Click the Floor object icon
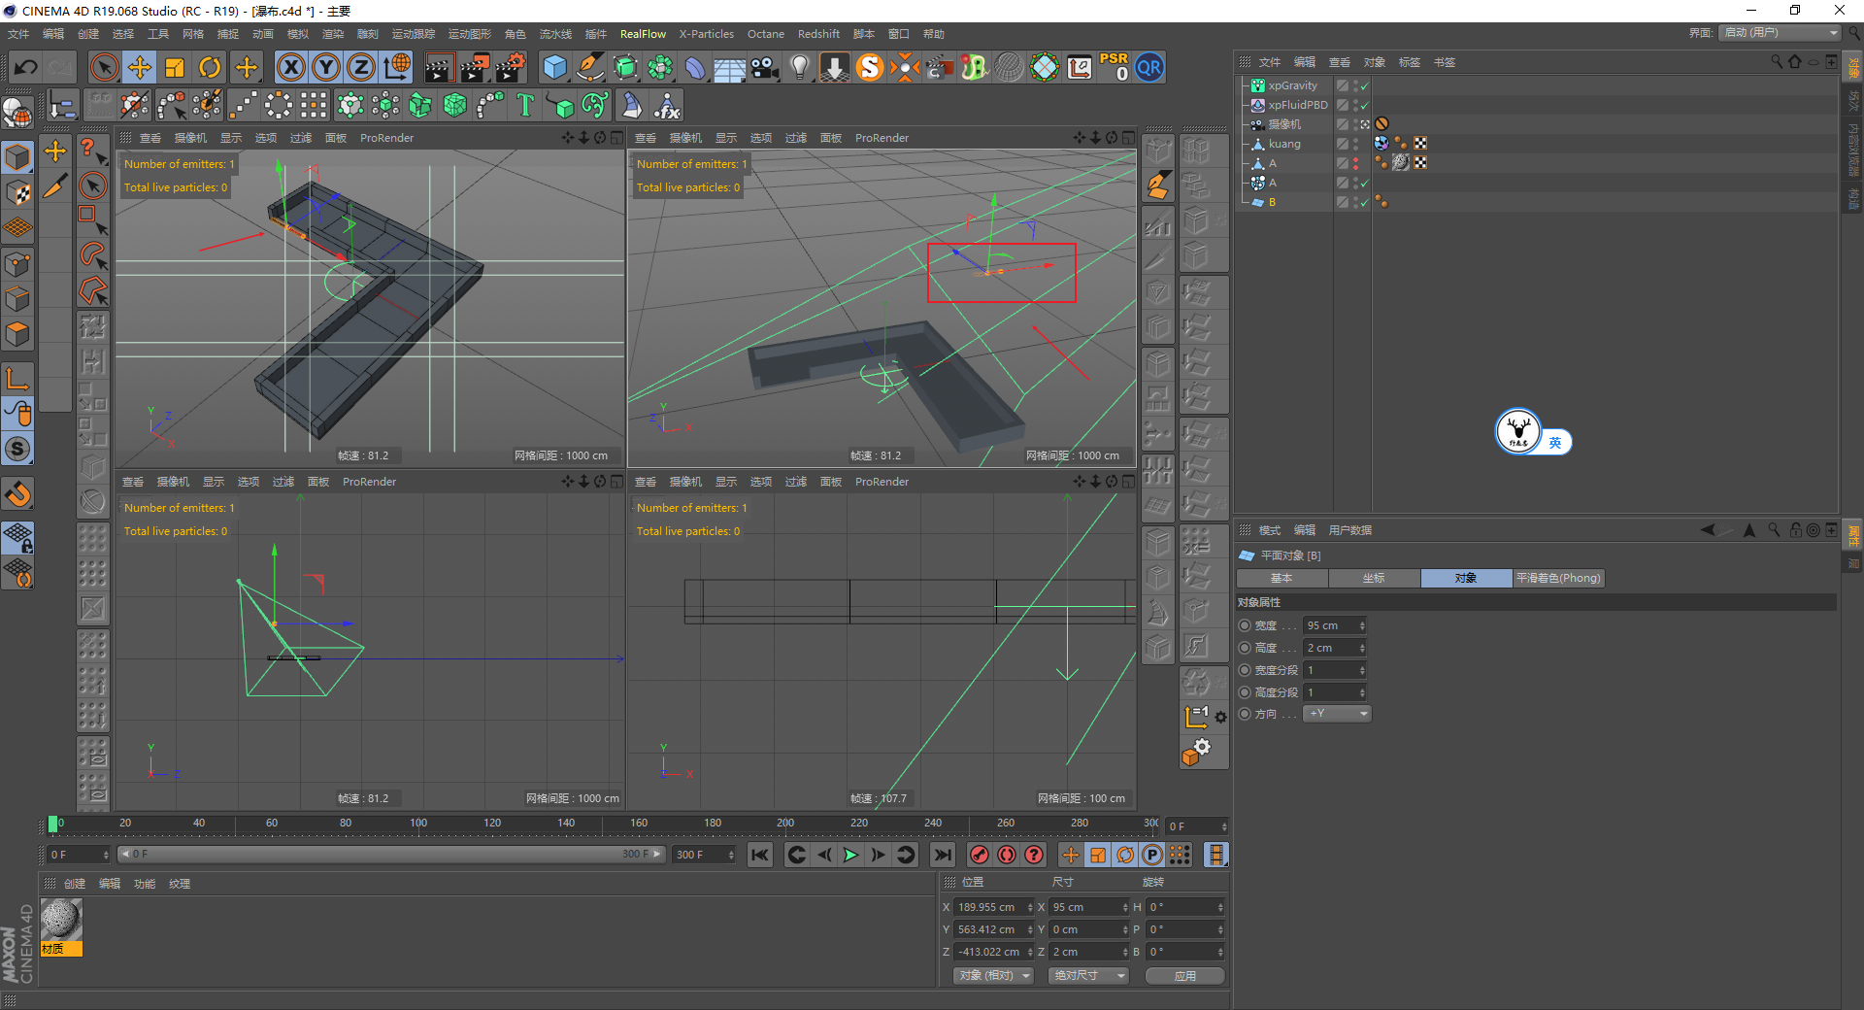The width and height of the screenshot is (1864, 1010). pyautogui.click(x=730, y=67)
